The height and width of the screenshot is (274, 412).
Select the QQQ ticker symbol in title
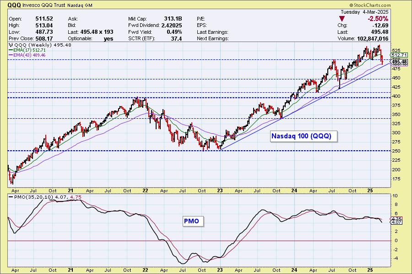(x=14, y=5)
